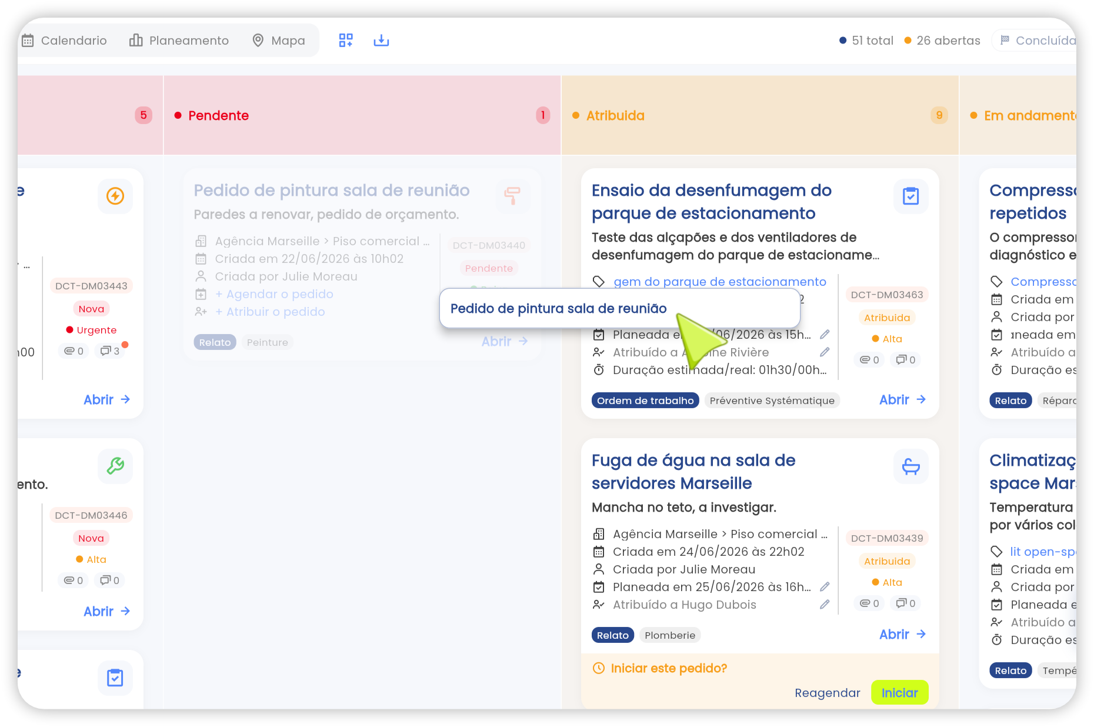
Task: Click the bathtub plumbing icon on Fuga de água card
Action: coord(910,466)
